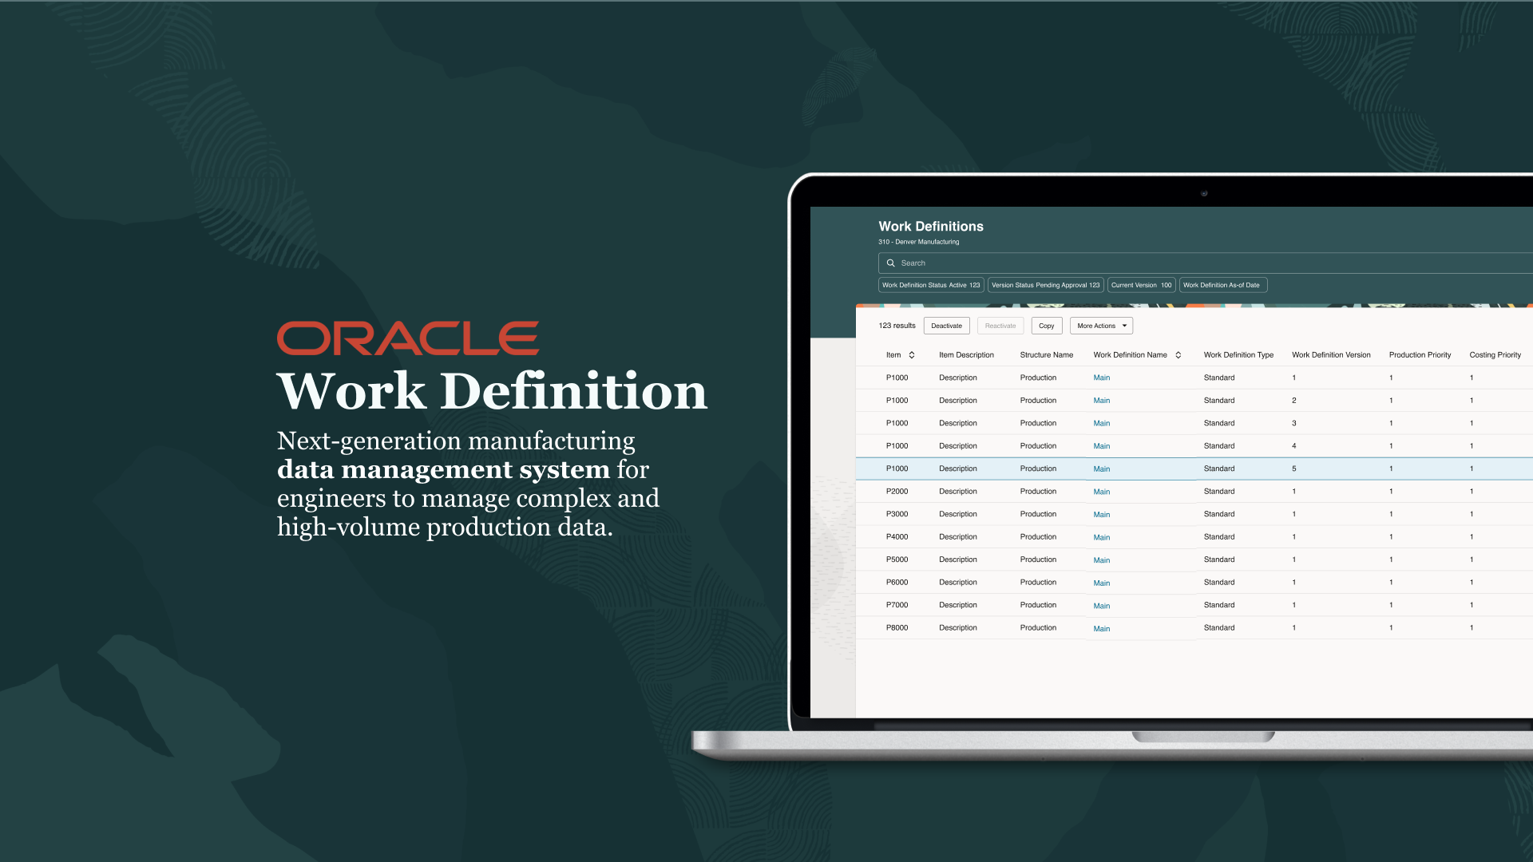This screenshot has height=862, width=1533.
Task: Select Standard type cell in P6000 row
Action: point(1219,583)
